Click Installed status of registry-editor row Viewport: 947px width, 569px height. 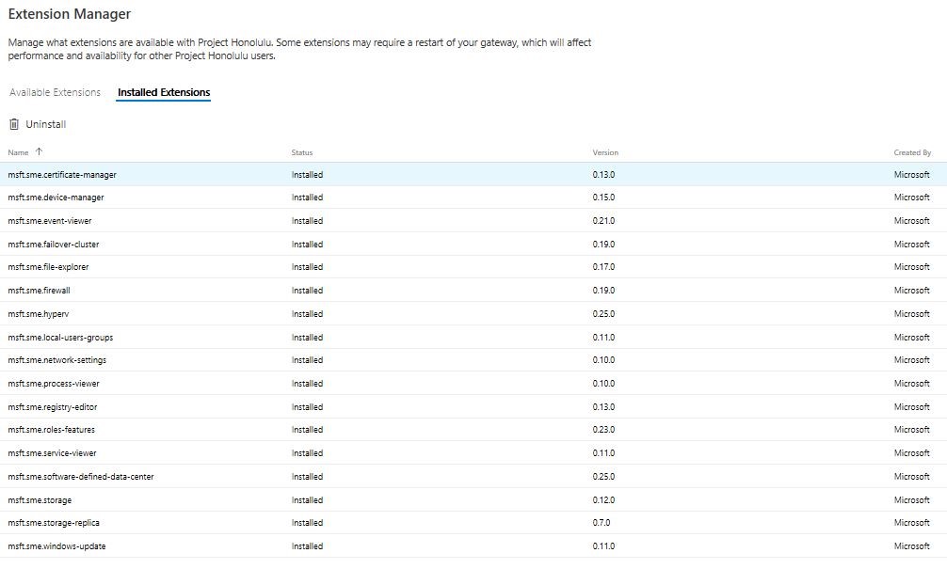point(308,406)
